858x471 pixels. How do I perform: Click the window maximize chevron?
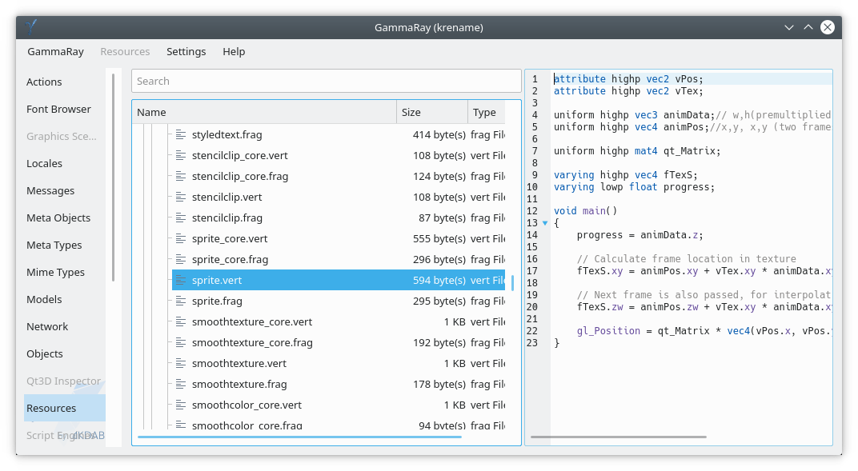pos(808,27)
